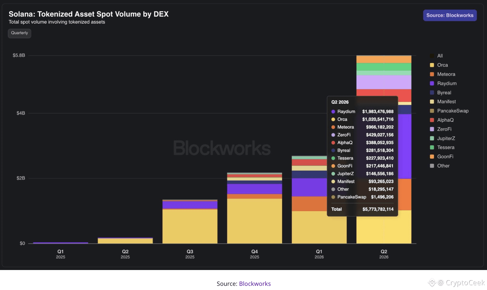The height and width of the screenshot is (290, 487).
Task: Toggle Byreal series in the legend
Action: coord(441,93)
